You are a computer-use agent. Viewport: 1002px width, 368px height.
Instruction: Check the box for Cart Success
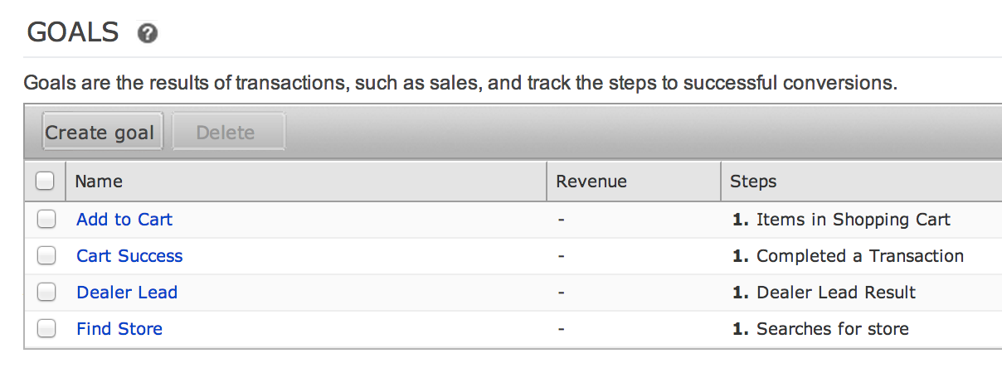46,256
